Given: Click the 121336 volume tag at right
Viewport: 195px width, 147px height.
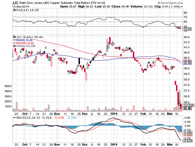Looking at the screenshot, I should (188, 105).
